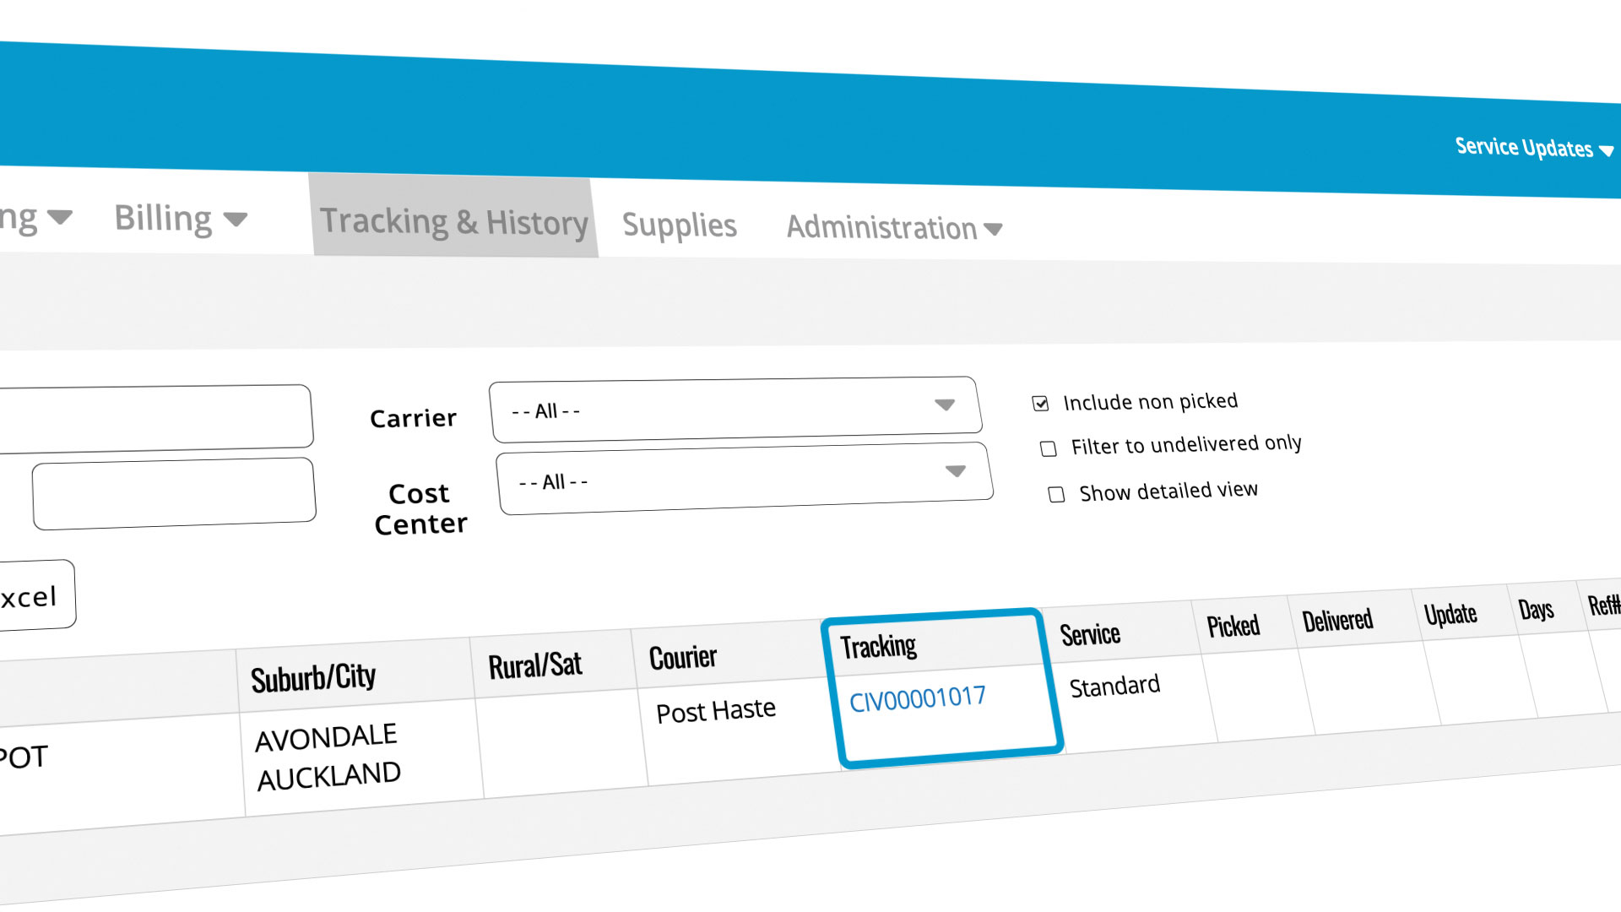Uncheck Include non picked checkbox

point(1040,404)
